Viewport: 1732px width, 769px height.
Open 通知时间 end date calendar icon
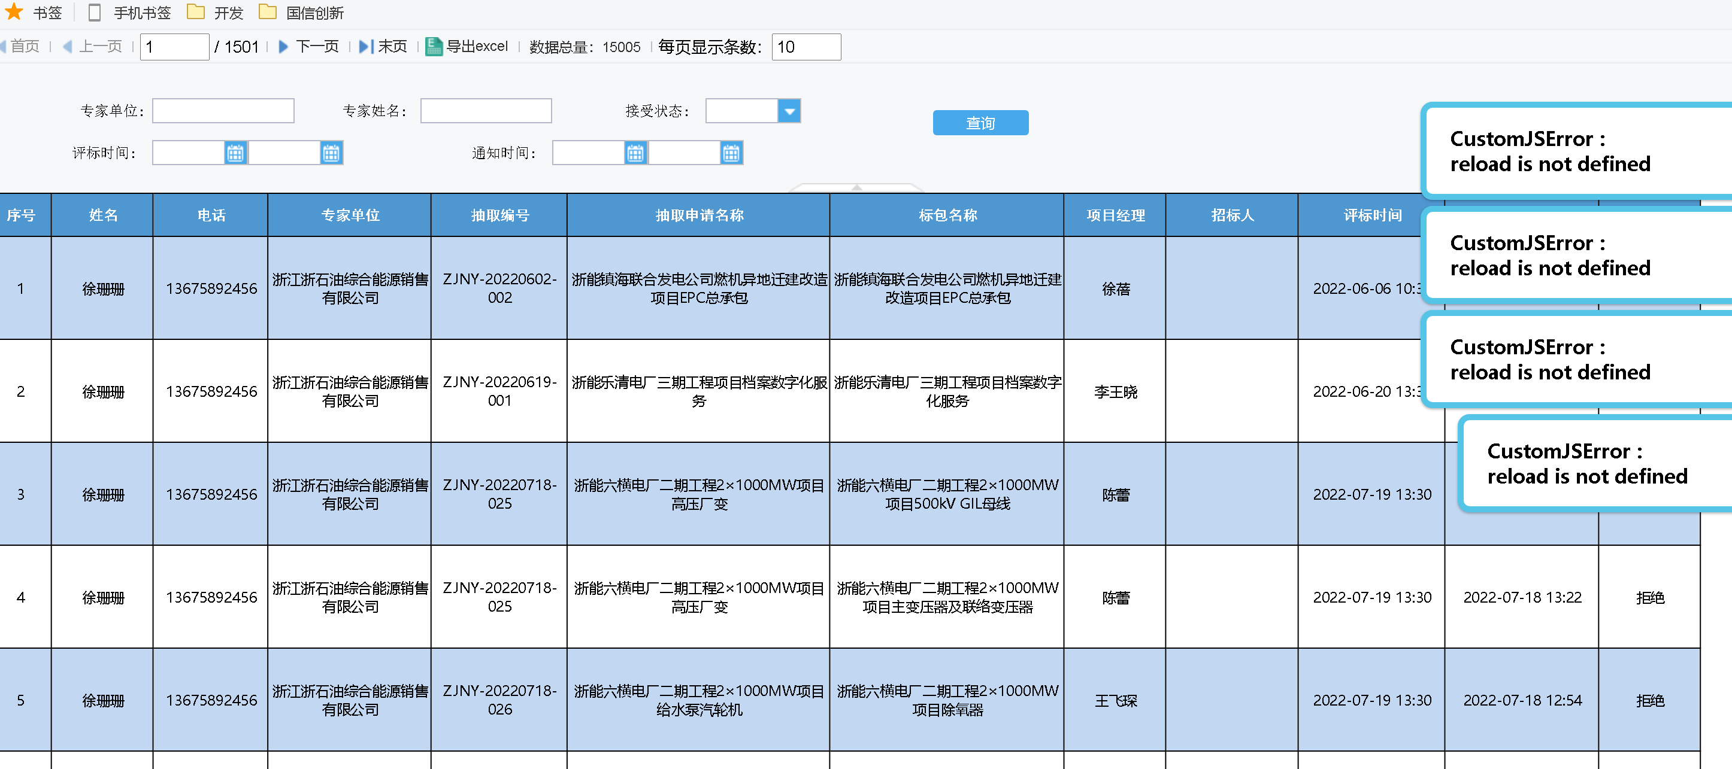(731, 153)
